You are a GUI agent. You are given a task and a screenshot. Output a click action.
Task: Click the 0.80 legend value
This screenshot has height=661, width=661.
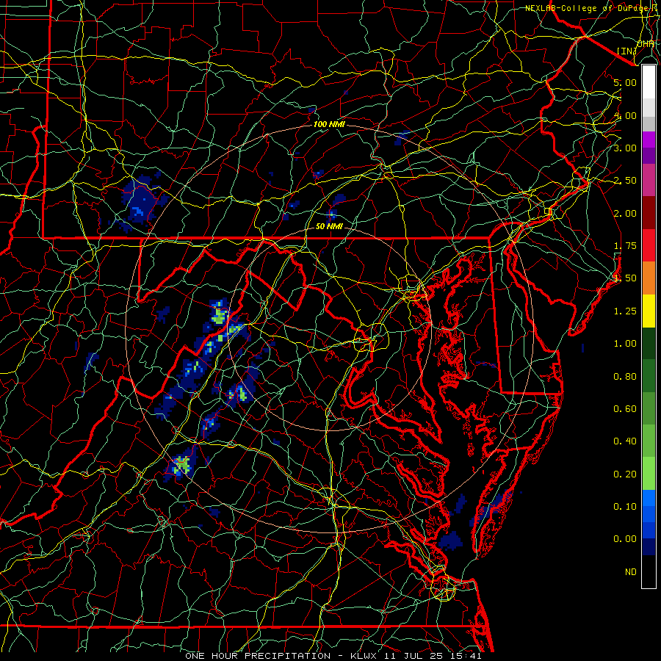point(625,377)
